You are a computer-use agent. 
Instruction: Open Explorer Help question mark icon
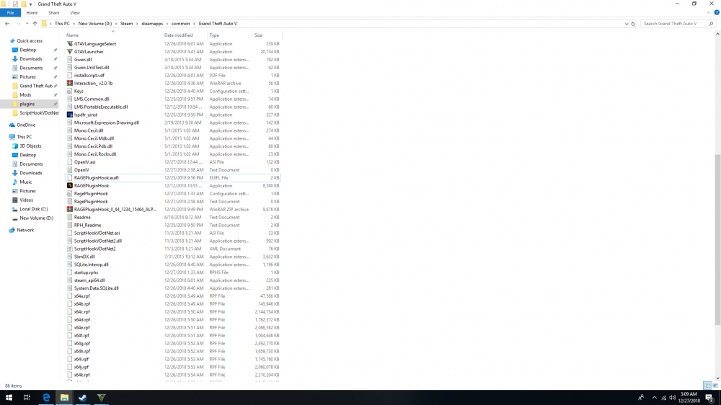pos(717,13)
